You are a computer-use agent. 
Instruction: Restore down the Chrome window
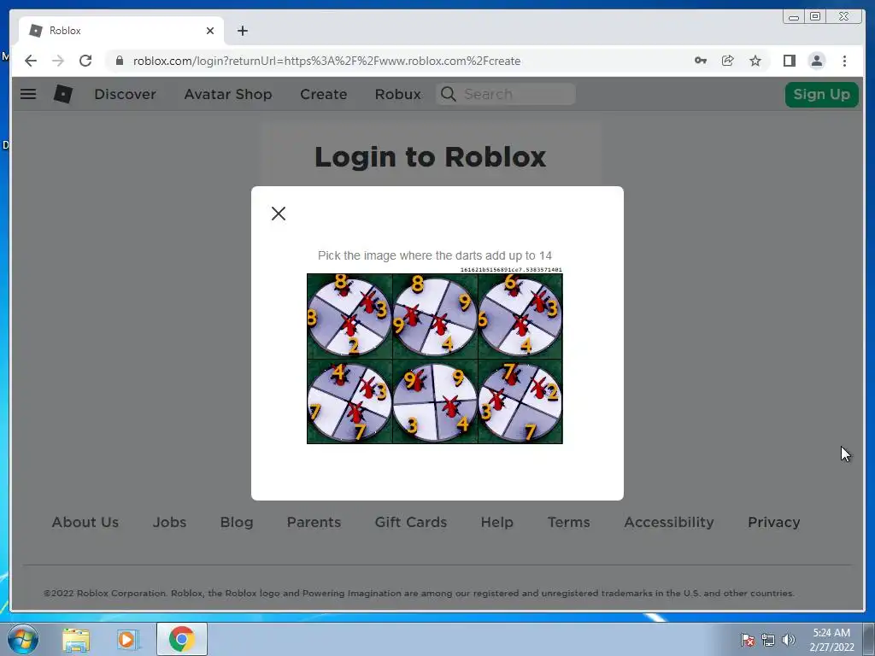[x=815, y=17]
